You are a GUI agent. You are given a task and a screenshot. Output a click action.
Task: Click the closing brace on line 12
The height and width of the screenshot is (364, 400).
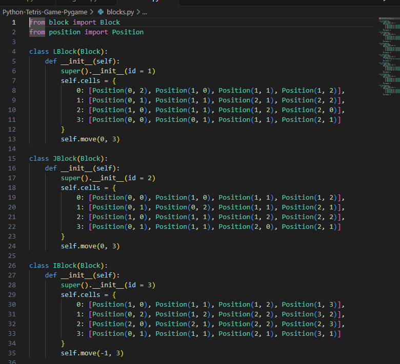click(63, 130)
